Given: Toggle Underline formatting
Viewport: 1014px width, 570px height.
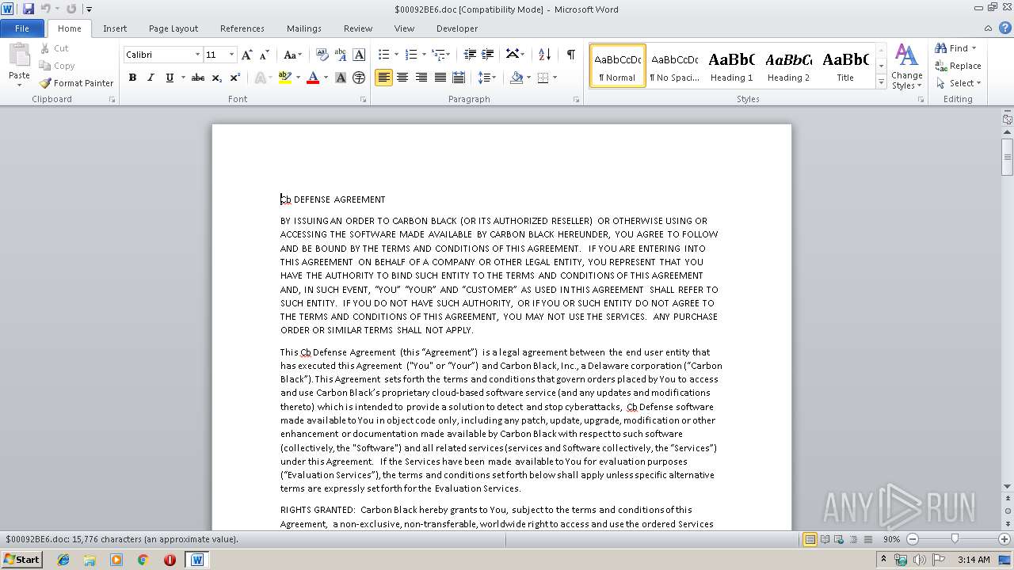Looking at the screenshot, I should pos(169,78).
